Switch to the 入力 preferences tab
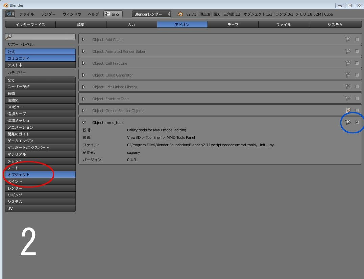This screenshot has height=279, width=364. click(131, 25)
